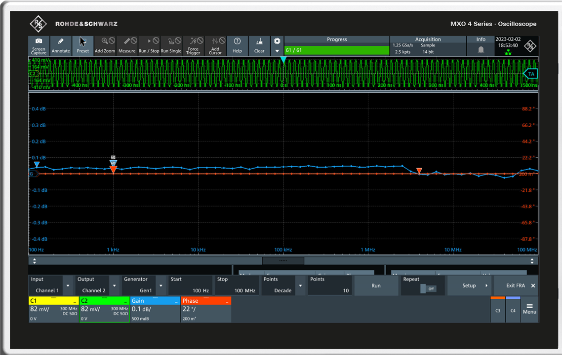Toggle the Repeat switch

[428, 288]
